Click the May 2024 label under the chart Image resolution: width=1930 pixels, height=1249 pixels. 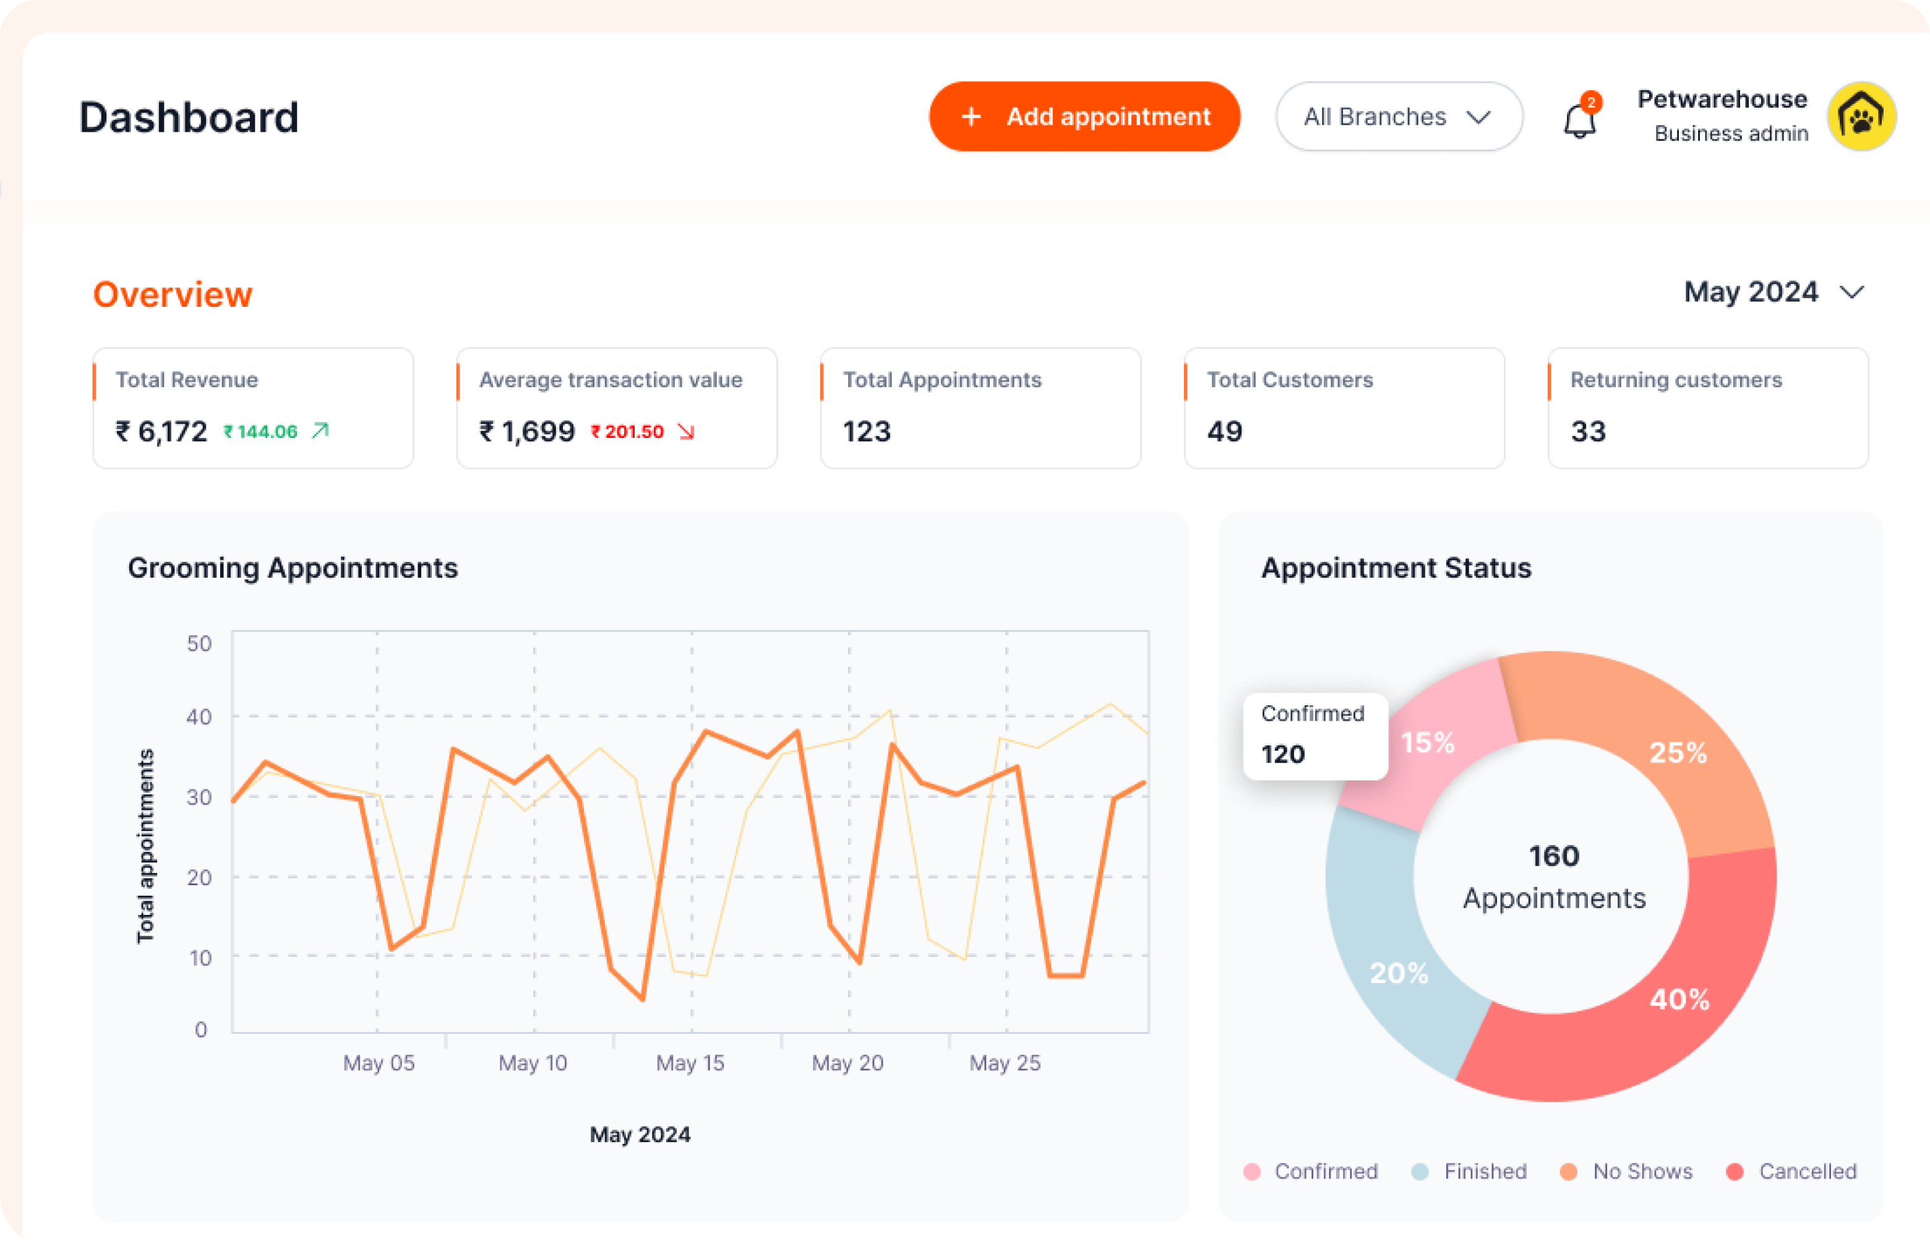(640, 1134)
